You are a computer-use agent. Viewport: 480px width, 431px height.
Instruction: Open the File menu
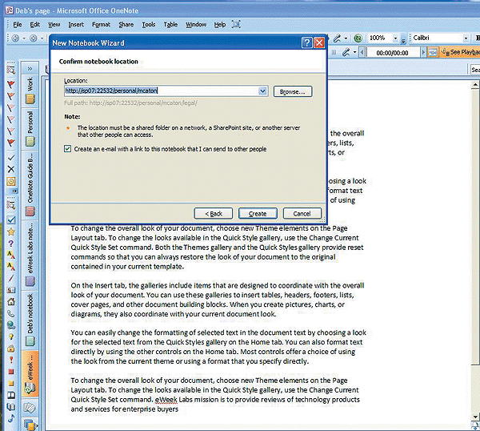click(x=18, y=25)
